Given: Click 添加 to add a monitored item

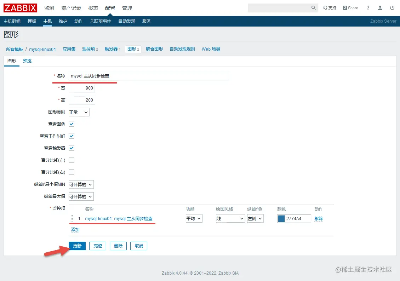Looking at the screenshot, I should pos(75,229).
